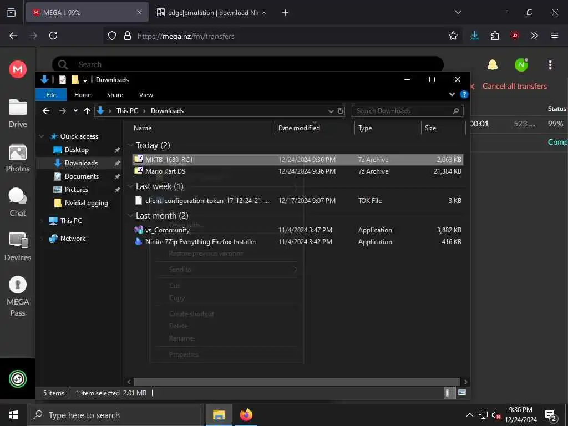Show hidden system tray icons
Screen dimensions: 568x426
(x=469, y=415)
